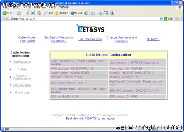Open the Tools menu in menu bar
Screen dimensions: 184x132
[x=52, y=7]
